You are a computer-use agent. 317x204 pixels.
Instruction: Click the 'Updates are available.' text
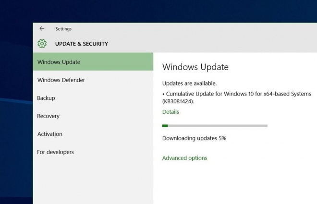click(189, 84)
